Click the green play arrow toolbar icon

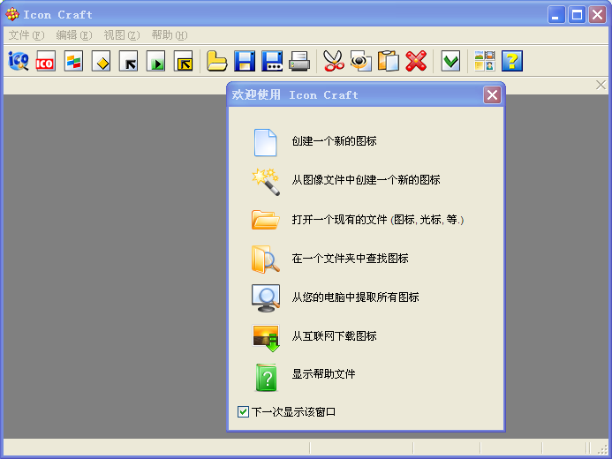coord(156,61)
